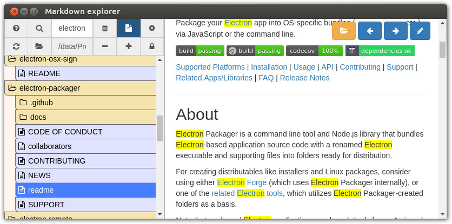
Task: Click the pencil edit button
Action: [x=420, y=31]
